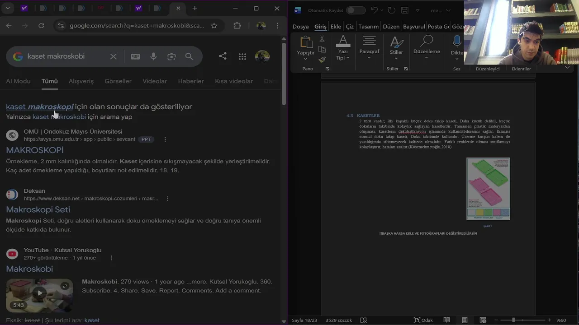
Task: Open new Chrome tab with plus button
Action: pyautogui.click(x=195, y=9)
